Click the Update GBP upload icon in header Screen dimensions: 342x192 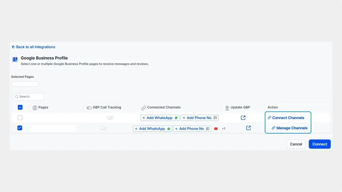(227, 107)
